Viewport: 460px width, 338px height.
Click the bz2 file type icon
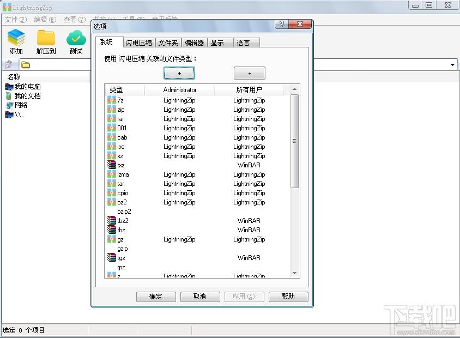pyautogui.click(x=112, y=202)
